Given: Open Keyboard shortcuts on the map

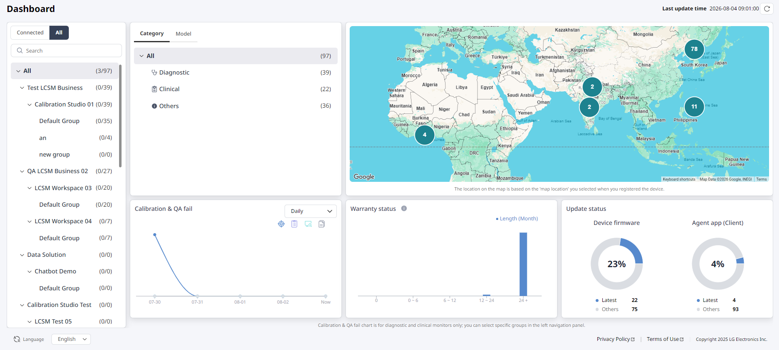Looking at the screenshot, I should click(679, 179).
